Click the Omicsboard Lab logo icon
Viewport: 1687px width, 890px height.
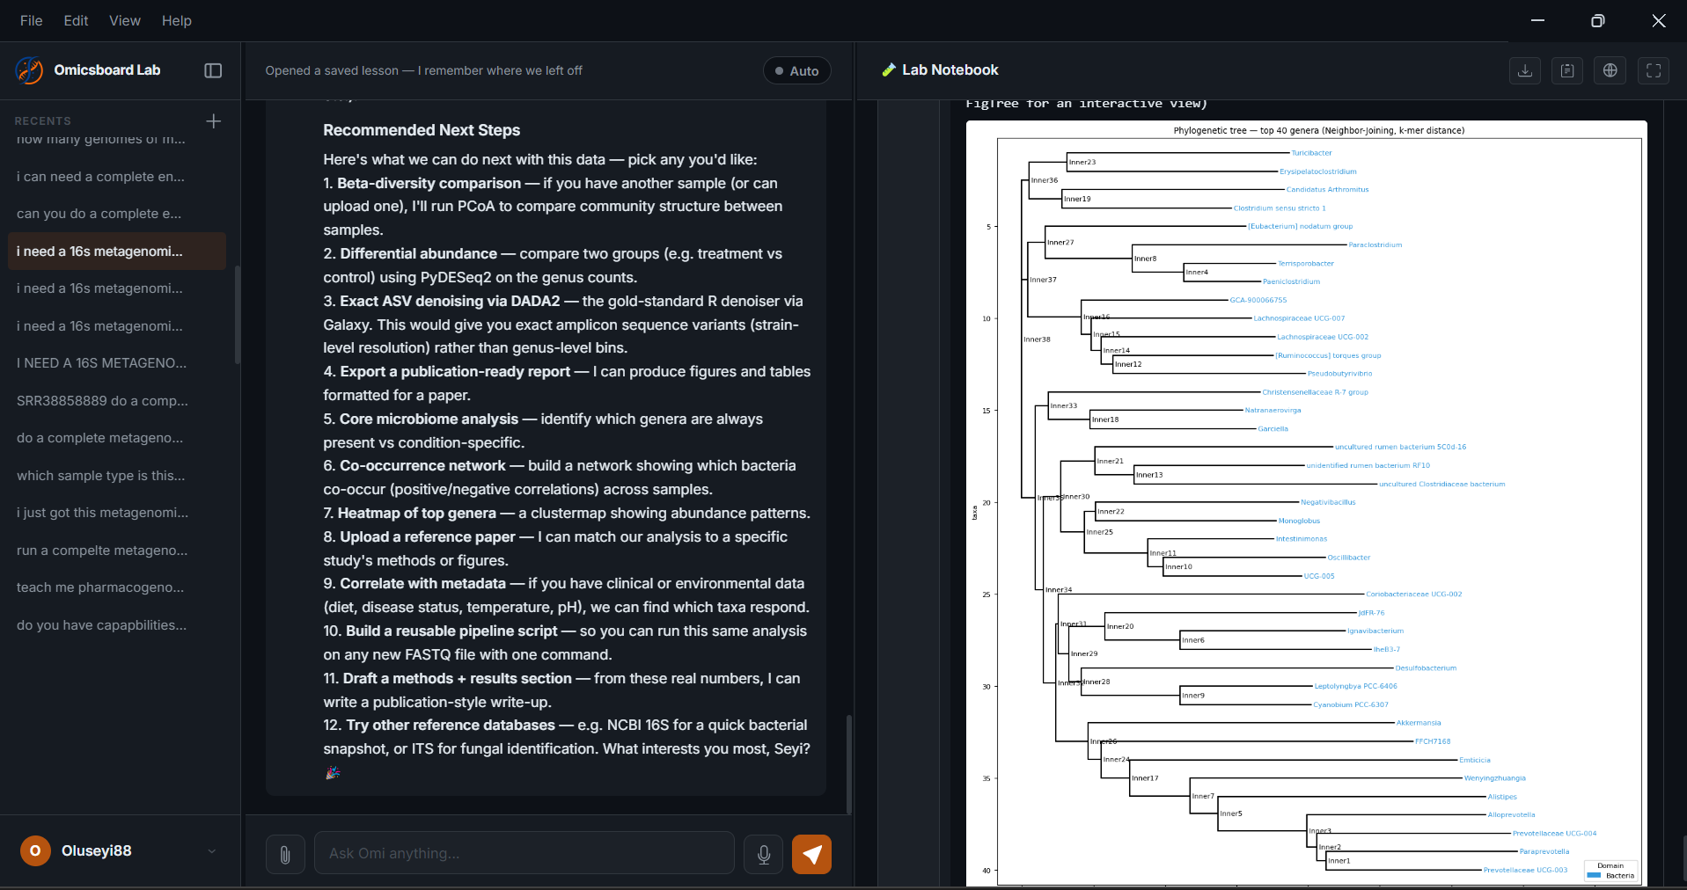pos(29,70)
